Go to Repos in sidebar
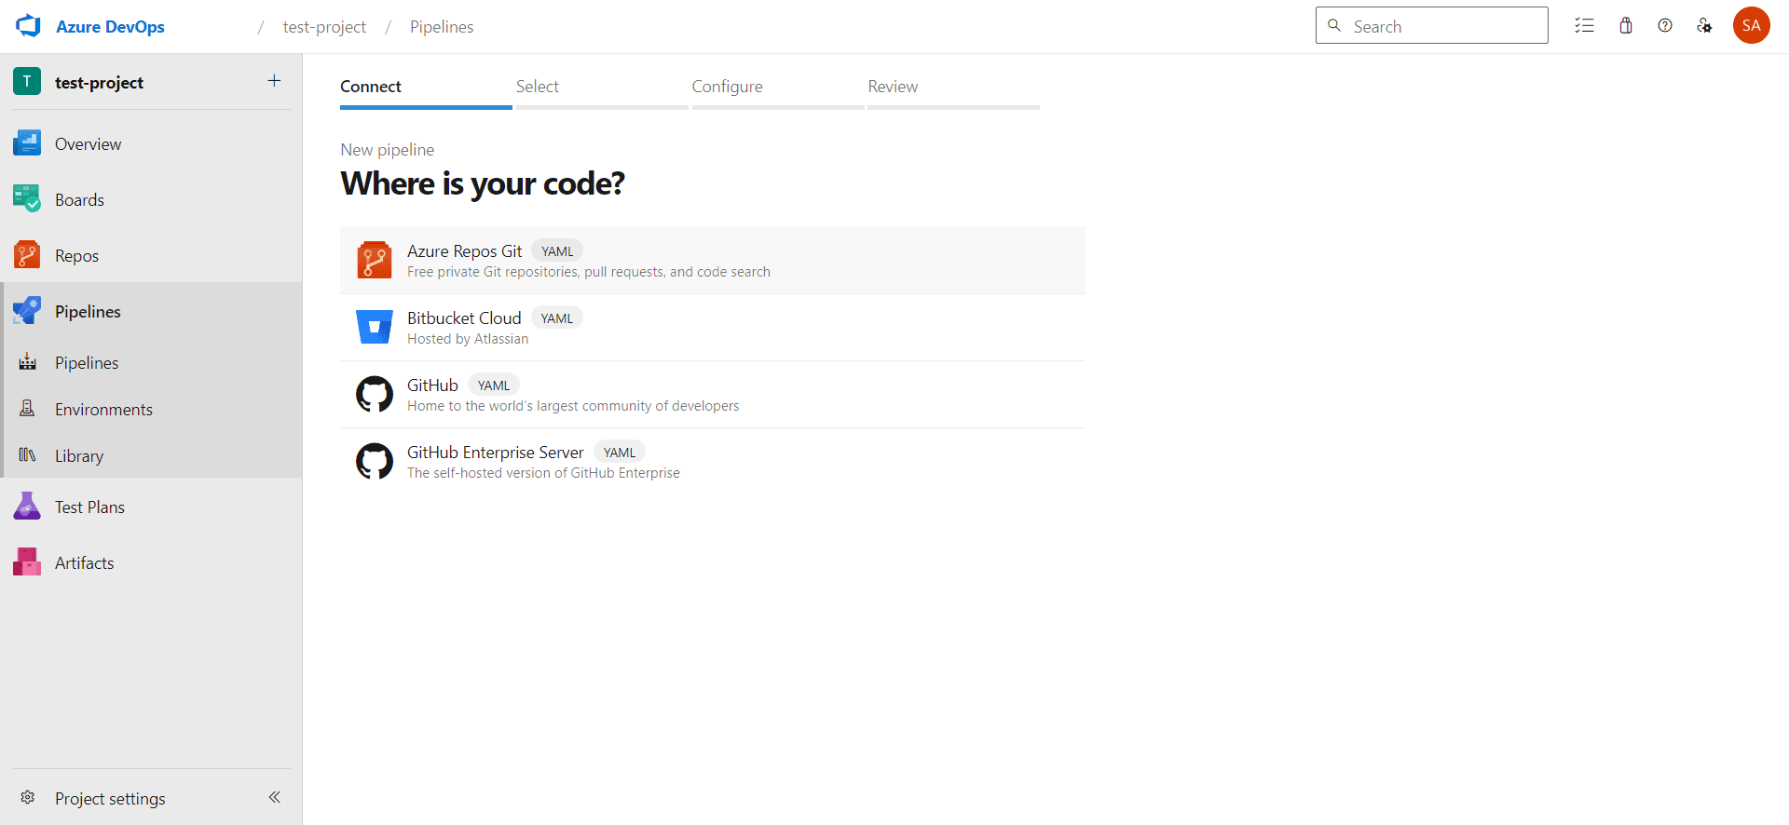 [76, 256]
